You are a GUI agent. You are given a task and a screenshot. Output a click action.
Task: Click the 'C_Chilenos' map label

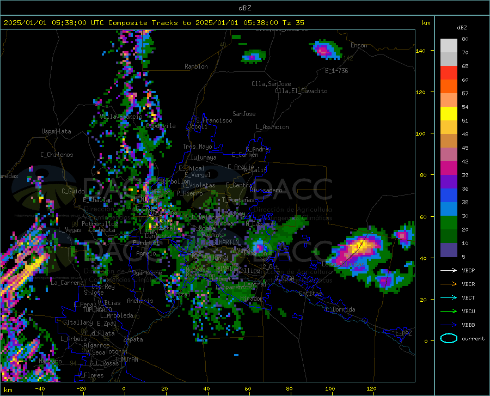(x=57, y=155)
